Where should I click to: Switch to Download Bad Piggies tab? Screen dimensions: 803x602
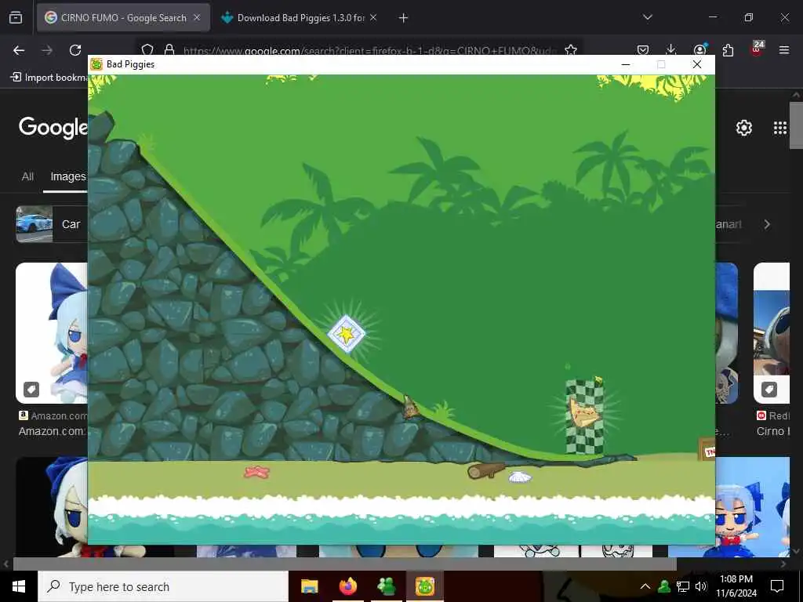(x=300, y=17)
